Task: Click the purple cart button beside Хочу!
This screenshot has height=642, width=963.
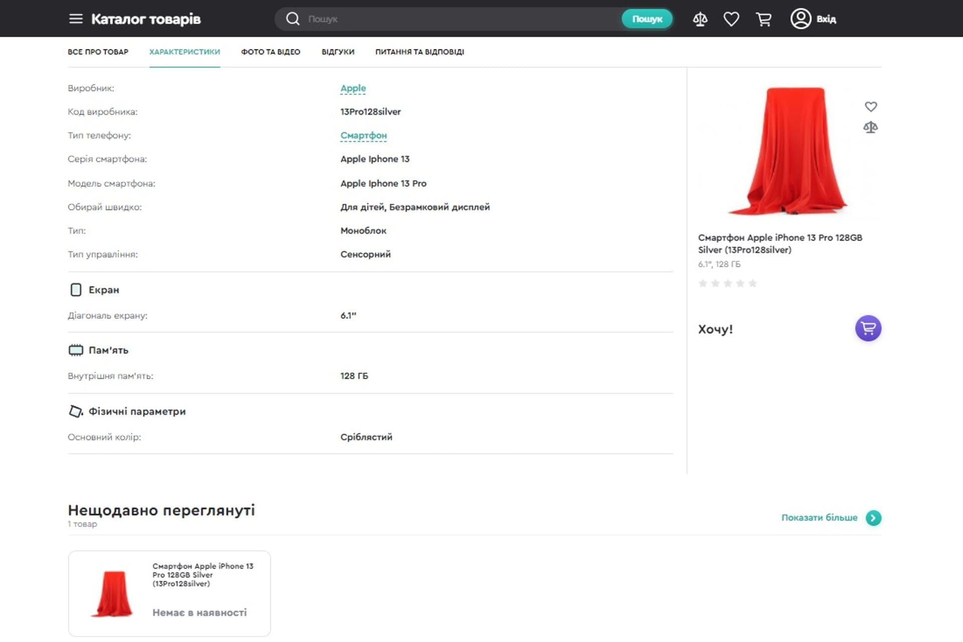Action: [x=868, y=328]
